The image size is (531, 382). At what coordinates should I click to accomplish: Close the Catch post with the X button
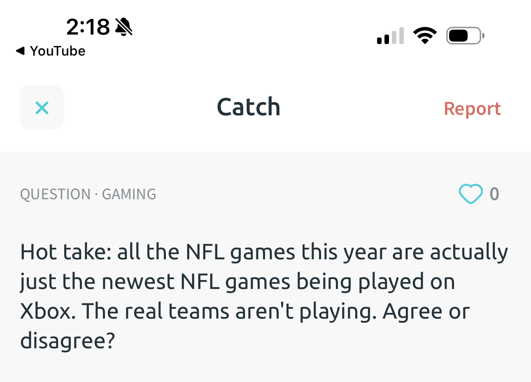[42, 108]
